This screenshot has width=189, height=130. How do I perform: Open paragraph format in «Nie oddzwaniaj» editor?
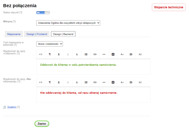(50, 82)
